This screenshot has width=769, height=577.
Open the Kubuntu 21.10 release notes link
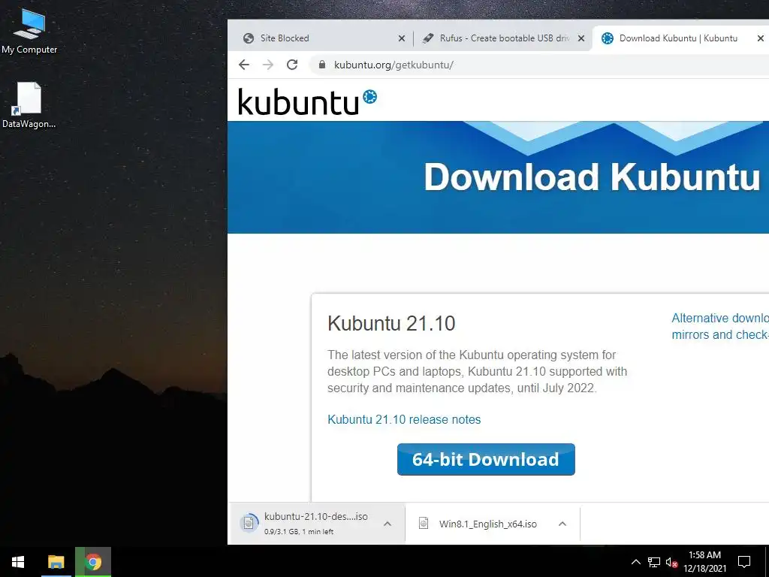pyautogui.click(x=404, y=419)
